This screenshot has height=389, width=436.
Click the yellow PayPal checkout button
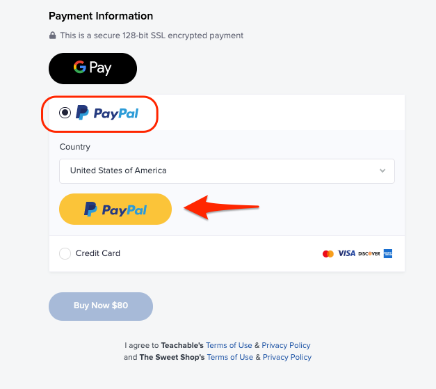point(115,209)
